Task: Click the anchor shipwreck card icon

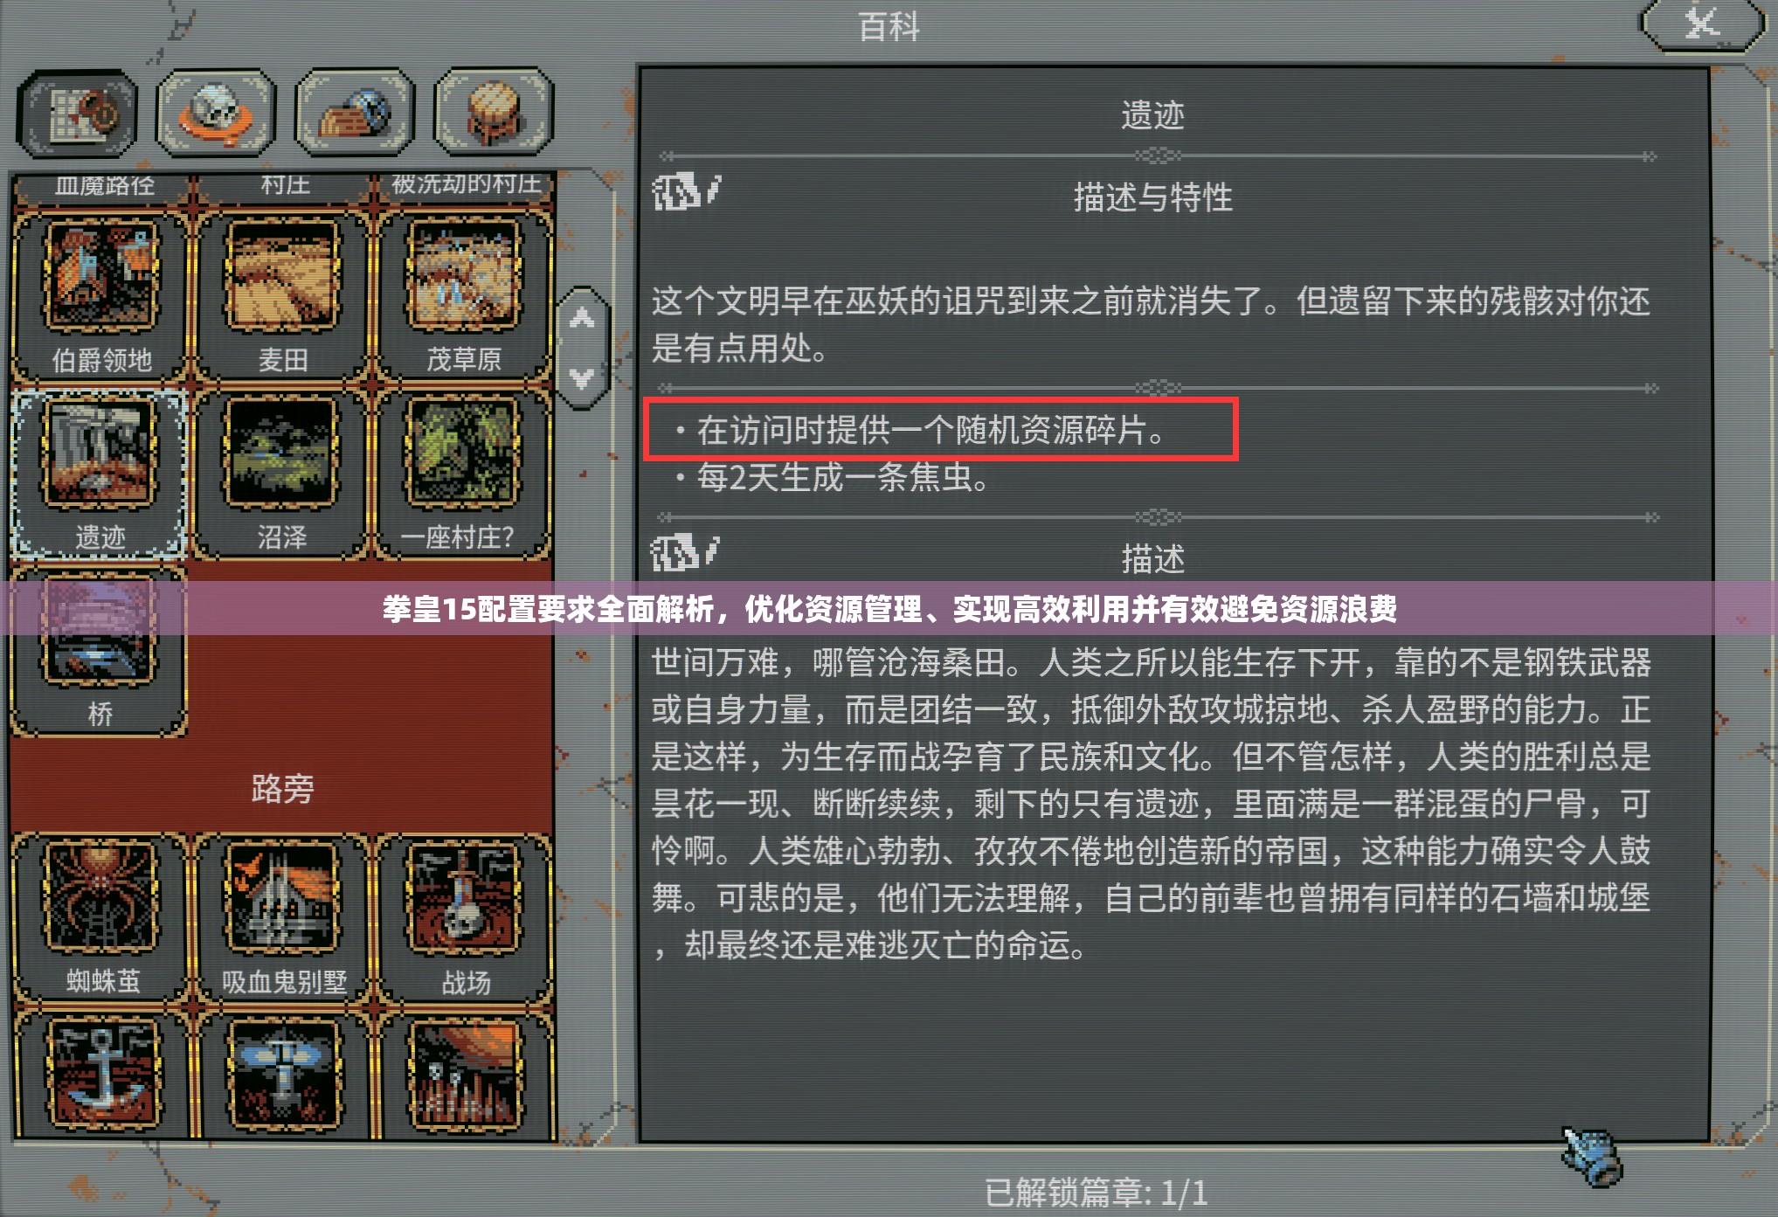Action: point(101,1075)
